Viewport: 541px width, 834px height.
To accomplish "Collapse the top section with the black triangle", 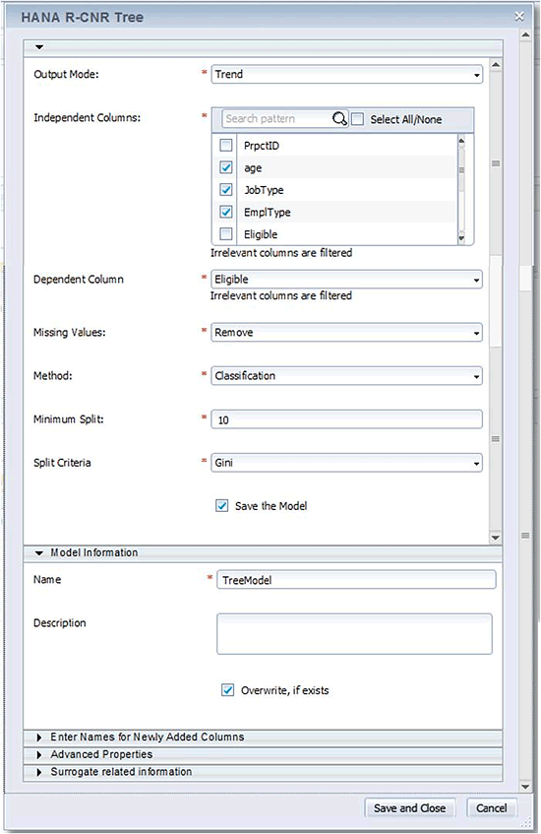I will [x=39, y=47].
